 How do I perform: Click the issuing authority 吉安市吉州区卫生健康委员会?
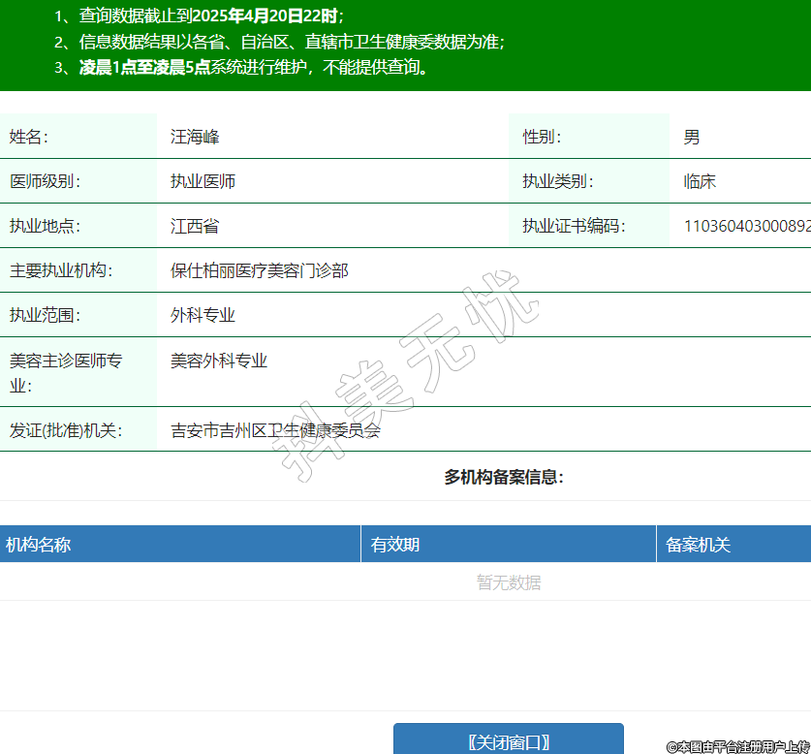click(275, 430)
